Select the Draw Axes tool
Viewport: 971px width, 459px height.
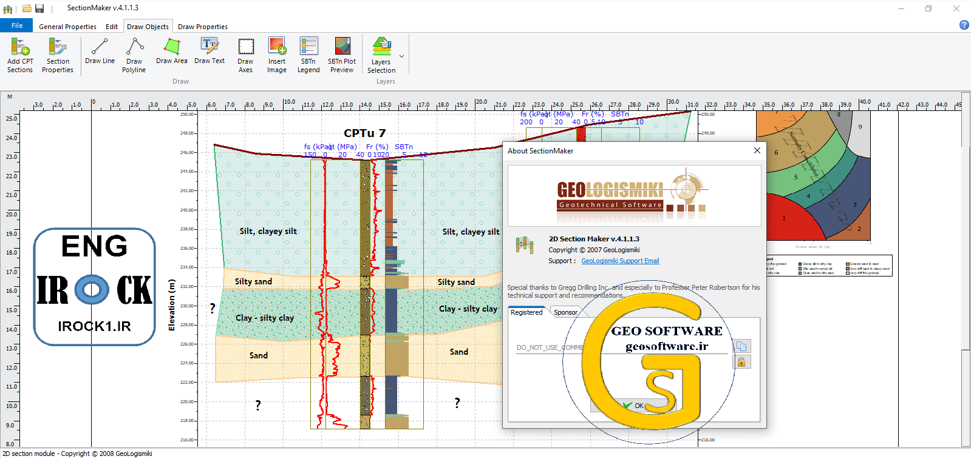[245, 55]
